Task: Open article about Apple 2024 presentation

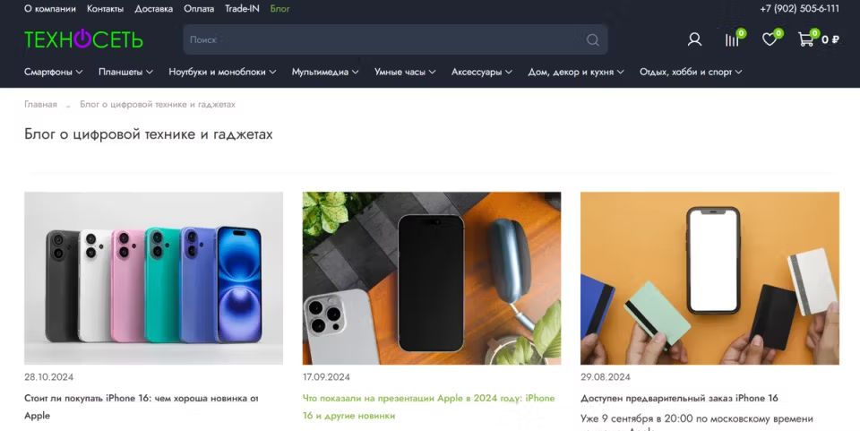Action: (428, 406)
